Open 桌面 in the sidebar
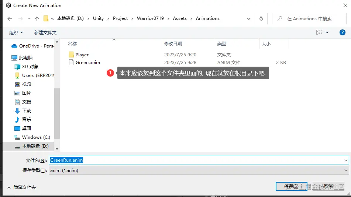This screenshot has width=351, height=197. pos(23,129)
